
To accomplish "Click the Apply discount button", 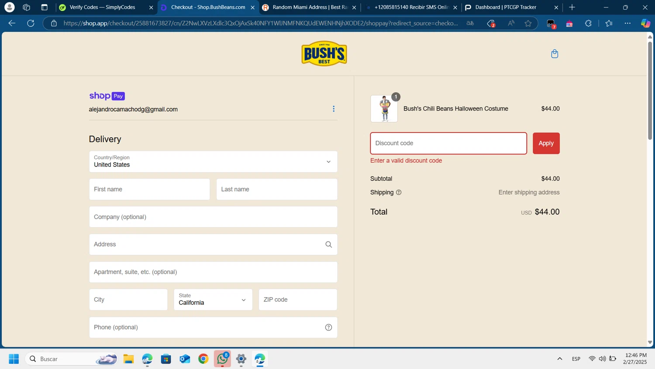I will pyautogui.click(x=546, y=143).
